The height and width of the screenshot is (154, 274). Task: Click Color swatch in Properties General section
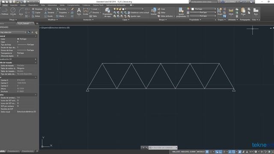[18, 39]
